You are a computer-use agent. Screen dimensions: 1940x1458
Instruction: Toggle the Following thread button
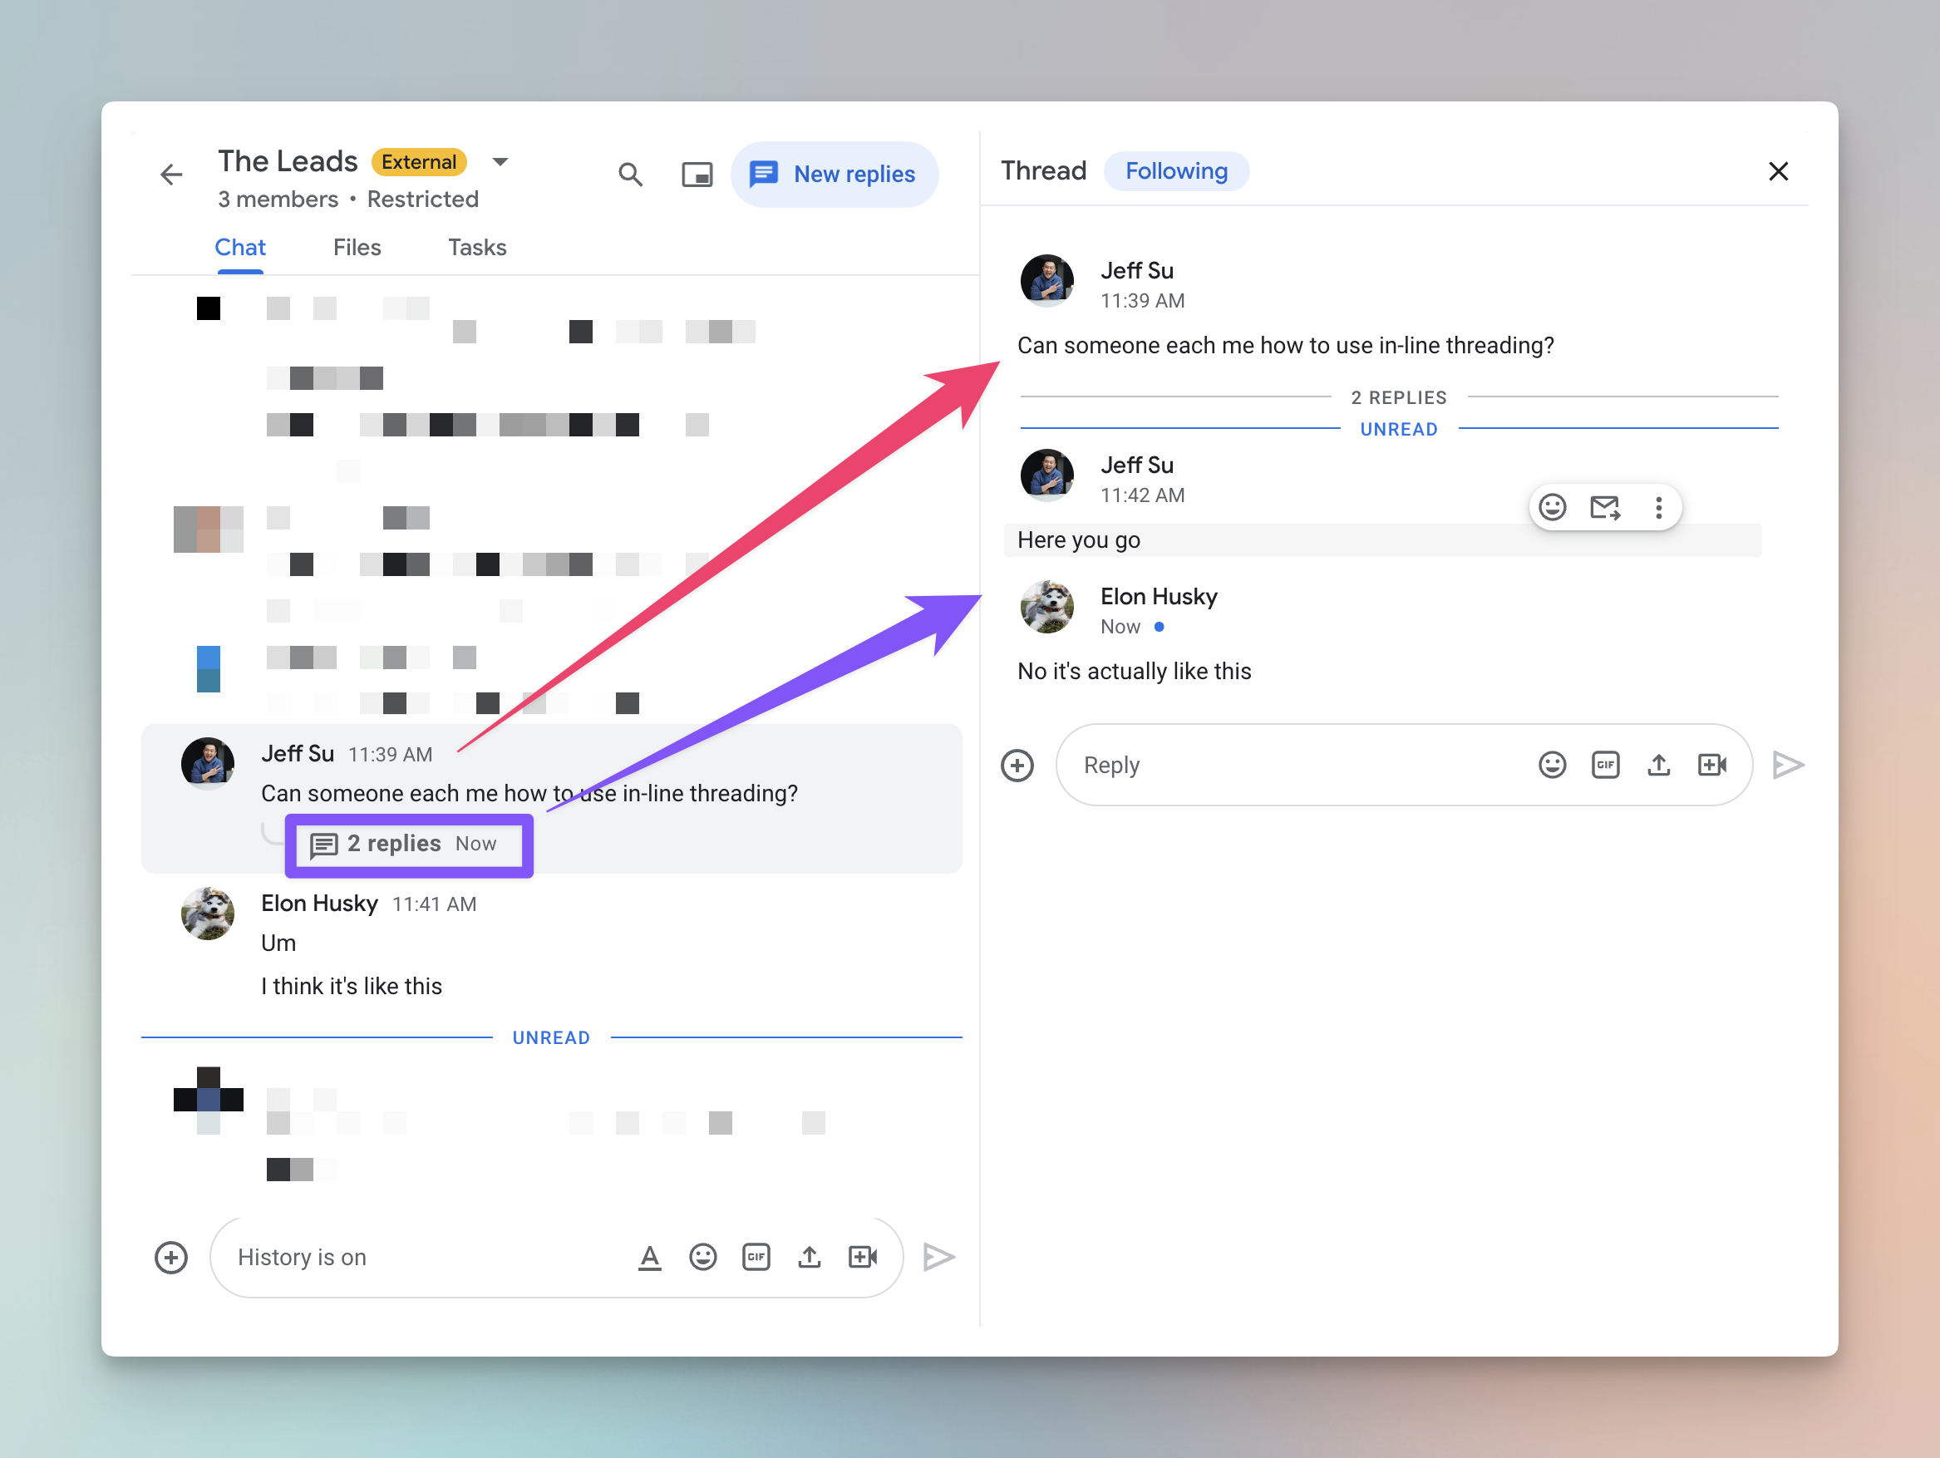pos(1176,171)
